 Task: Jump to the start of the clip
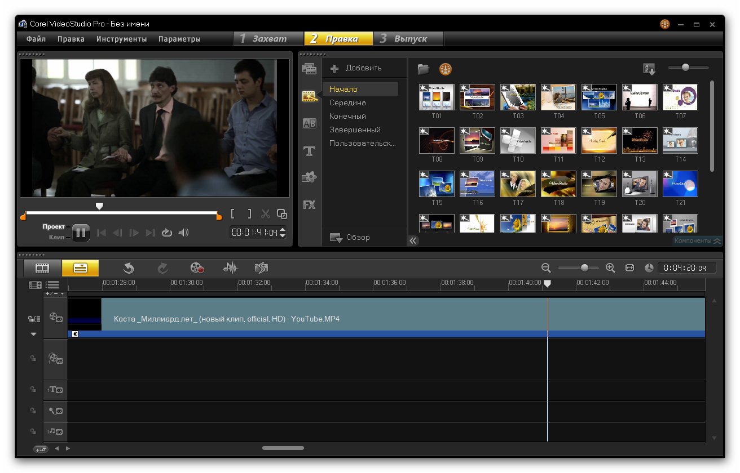pyautogui.click(x=102, y=233)
